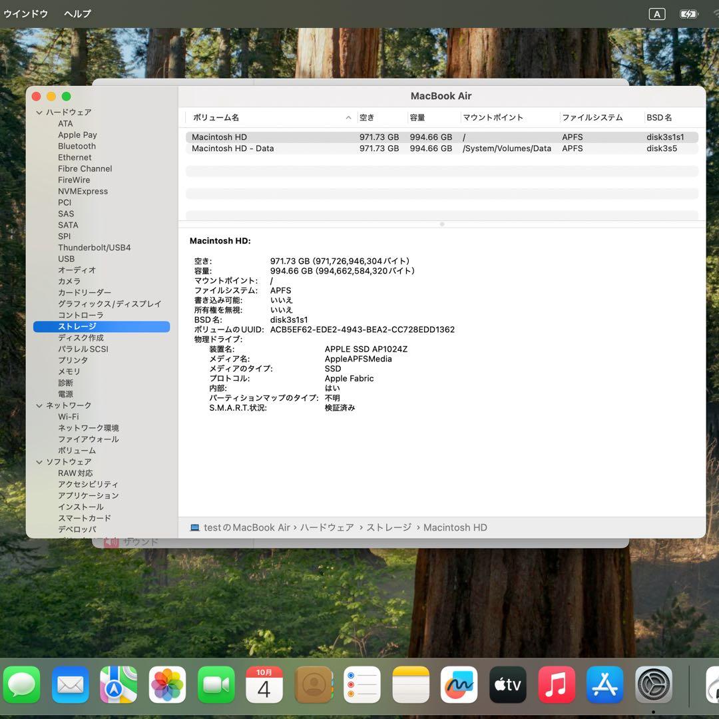
Task: Collapse the ネットワーク sidebar section
Action: pyautogui.click(x=39, y=405)
